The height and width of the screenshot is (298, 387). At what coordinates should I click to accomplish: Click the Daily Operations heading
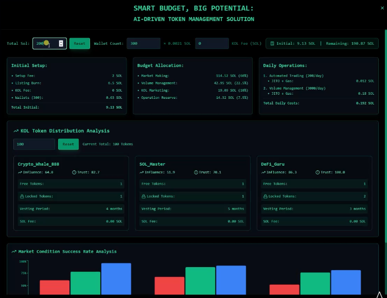click(285, 65)
